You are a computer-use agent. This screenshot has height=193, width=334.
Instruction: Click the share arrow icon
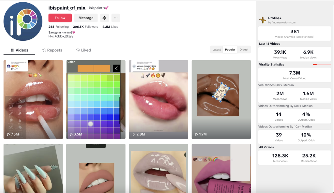coord(104,18)
